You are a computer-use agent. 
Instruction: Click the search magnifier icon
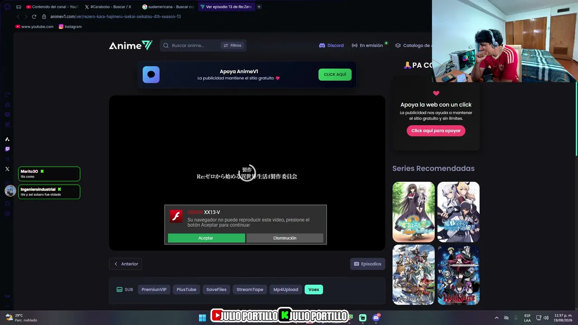(x=166, y=46)
